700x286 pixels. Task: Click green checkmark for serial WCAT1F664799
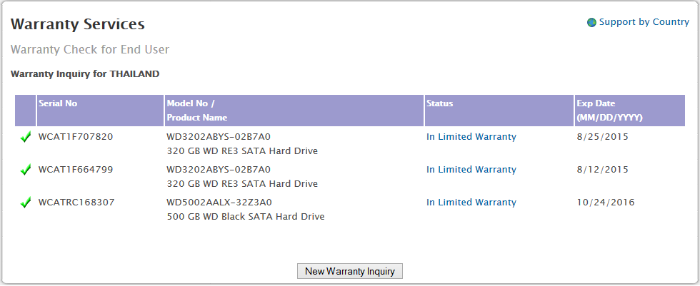point(26,170)
